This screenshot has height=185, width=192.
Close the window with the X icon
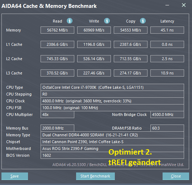[x=184, y=5]
